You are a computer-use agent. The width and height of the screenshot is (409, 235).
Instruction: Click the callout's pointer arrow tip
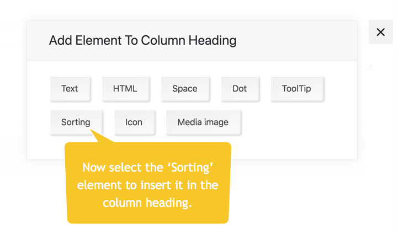(x=93, y=131)
